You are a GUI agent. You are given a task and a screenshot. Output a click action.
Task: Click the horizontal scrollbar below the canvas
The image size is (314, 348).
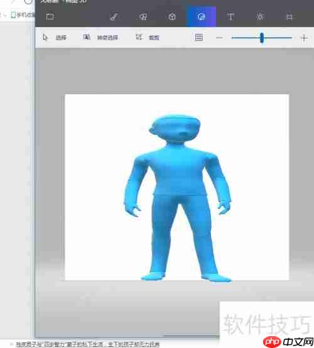click(x=191, y=336)
